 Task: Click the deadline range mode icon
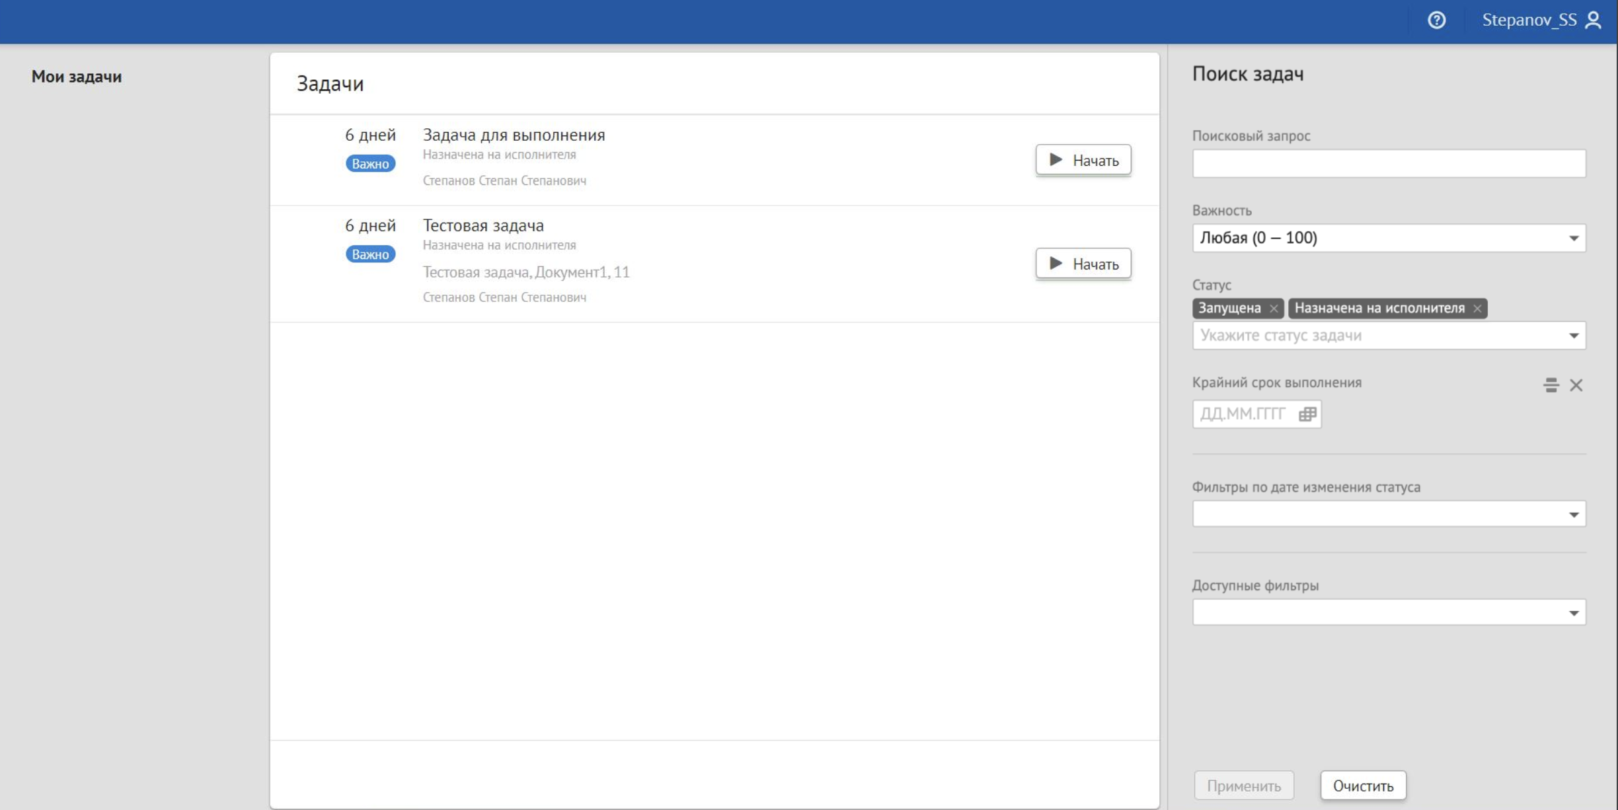click(x=1551, y=385)
